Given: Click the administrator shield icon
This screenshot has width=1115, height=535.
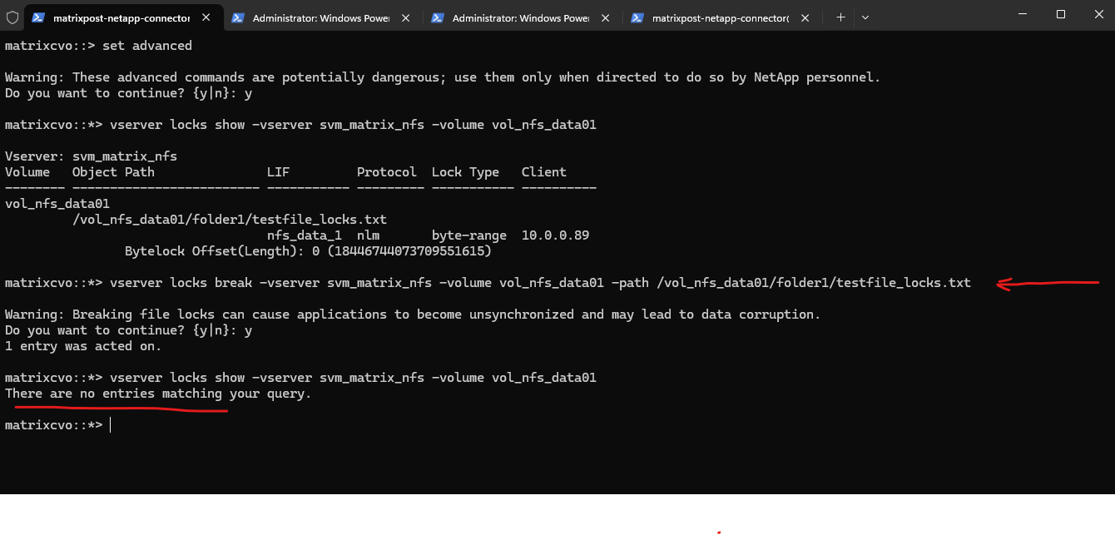Looking at the screenshot, I should 12,17.
